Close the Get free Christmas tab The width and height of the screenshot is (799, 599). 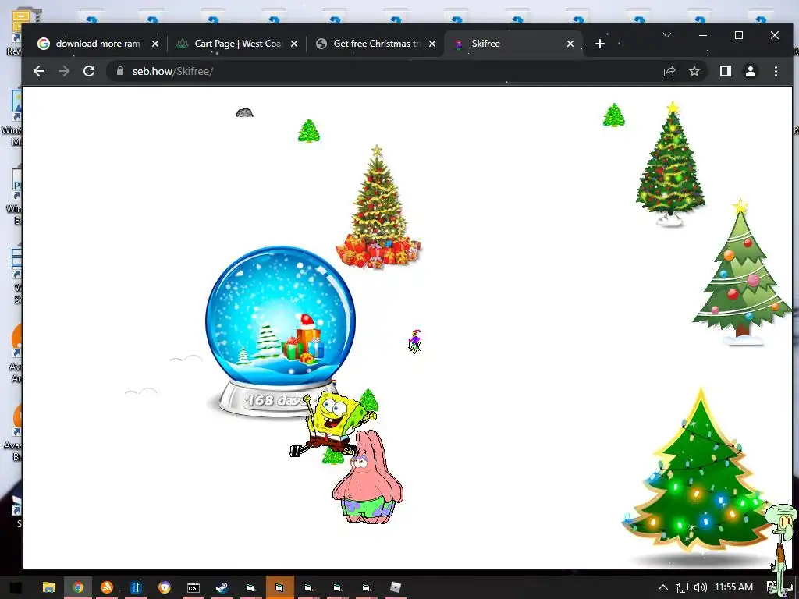[x=432, y=44]
